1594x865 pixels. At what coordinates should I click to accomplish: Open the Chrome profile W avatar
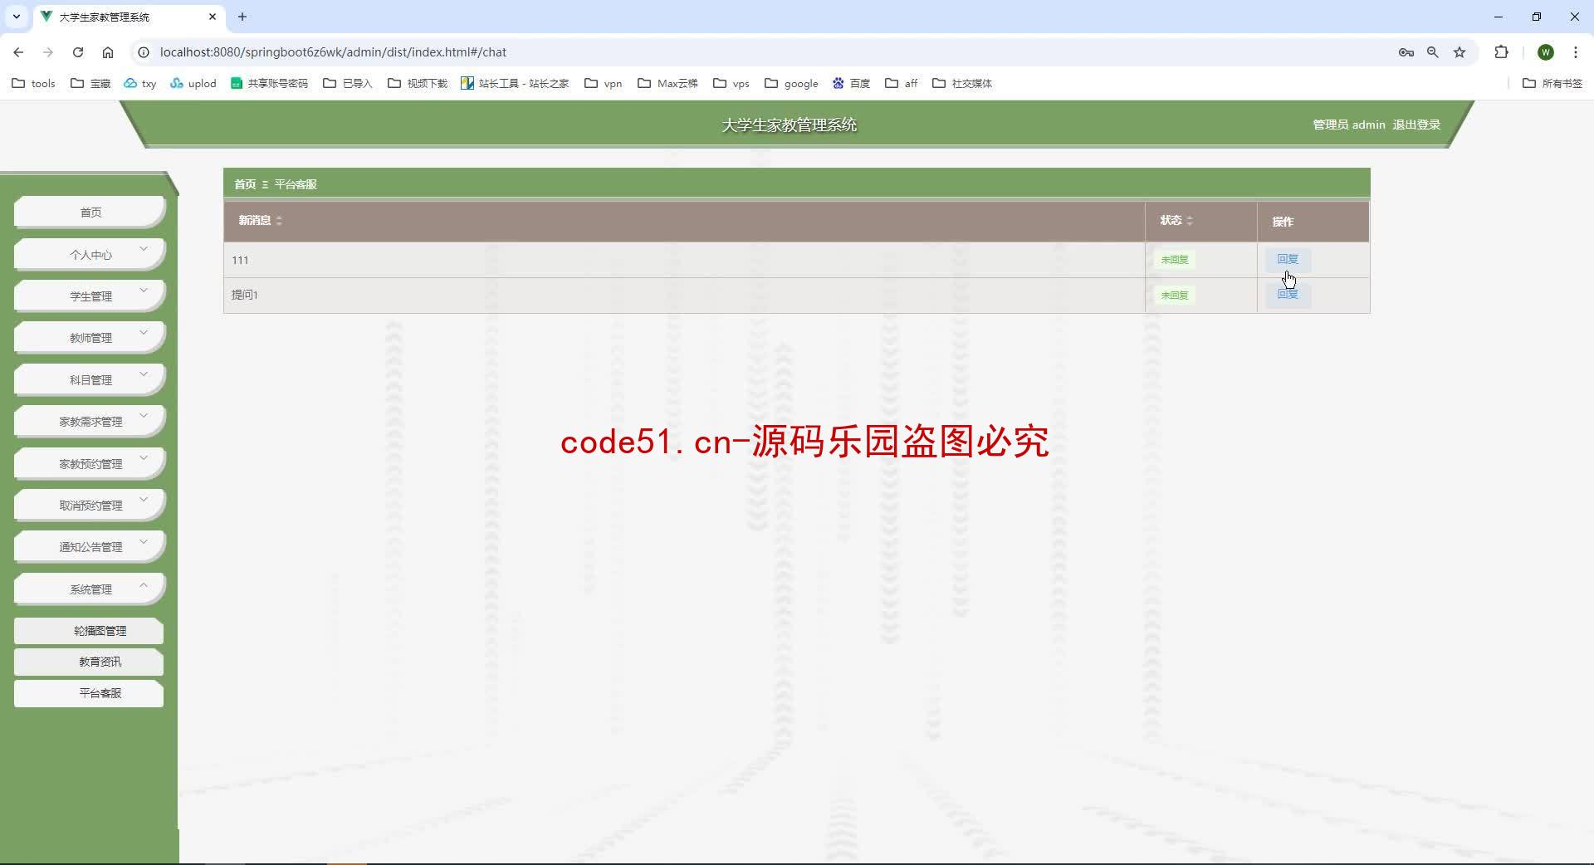pos(1545,51)
